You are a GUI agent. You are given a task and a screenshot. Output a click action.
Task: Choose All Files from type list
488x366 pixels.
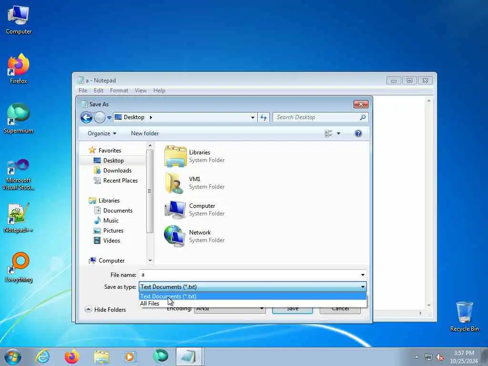pyautogui.click(x=253, y=304)
